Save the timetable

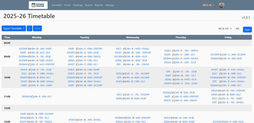[x=247, y=29]
